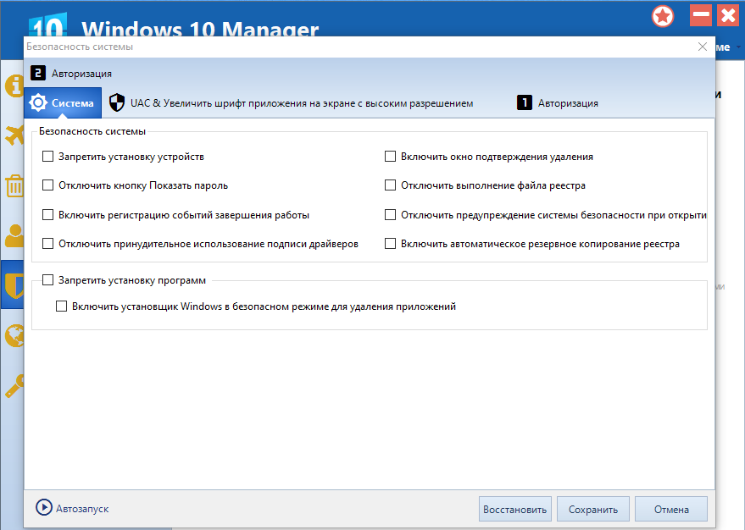Open the Information sidebar icon in Windows 10 Manager
The width and height of the screenshot is (745, 530).
(14, 86)
